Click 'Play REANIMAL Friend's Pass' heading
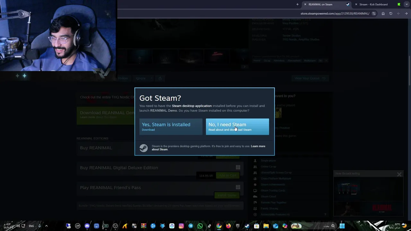The height and width of the screenshot is (231, 411). (110, 187)
